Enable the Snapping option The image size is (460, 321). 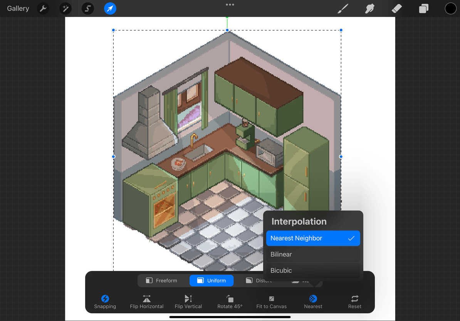[x=105, y=301]
